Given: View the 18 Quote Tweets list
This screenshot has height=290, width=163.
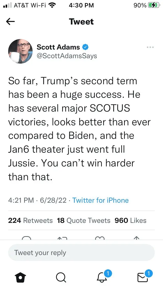Looking at the screenshot, I should coord(84,221).
